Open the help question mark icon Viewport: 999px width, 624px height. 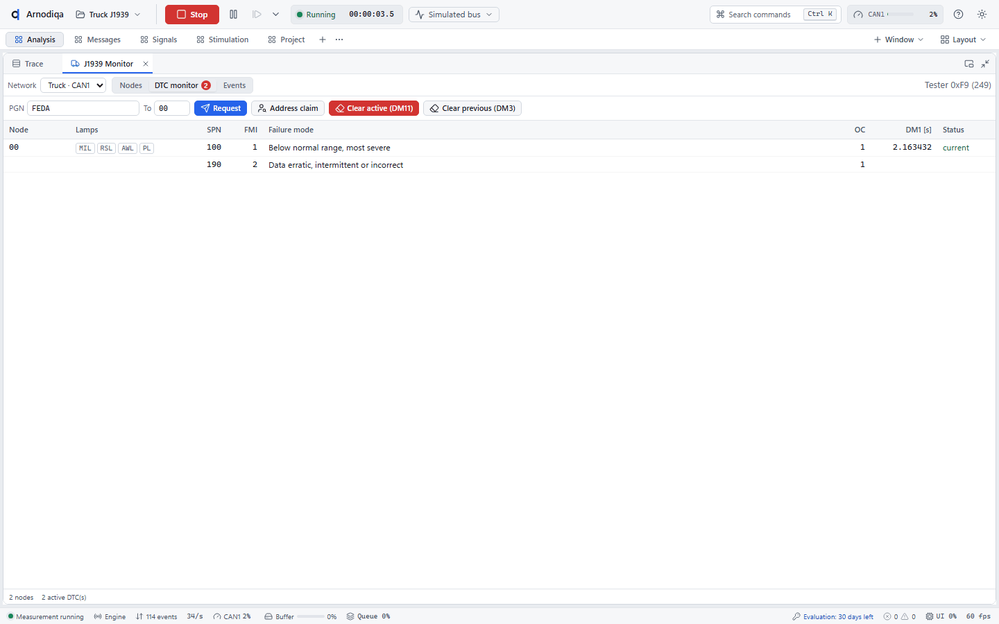958,15
